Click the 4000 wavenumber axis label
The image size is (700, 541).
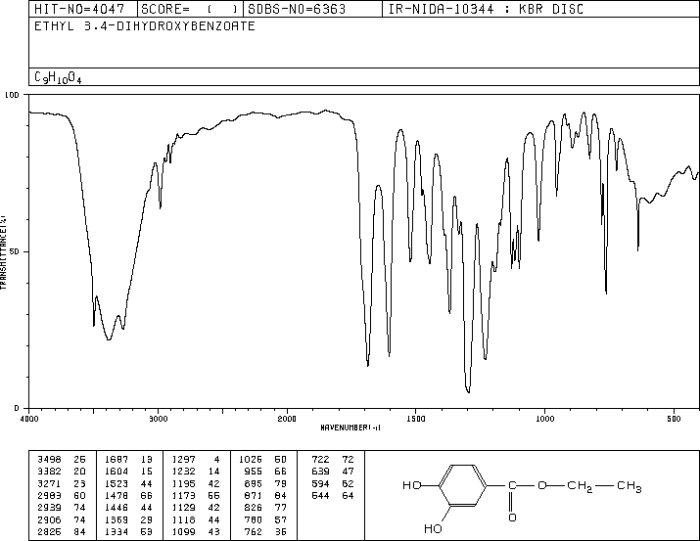[x=29, y=419]
